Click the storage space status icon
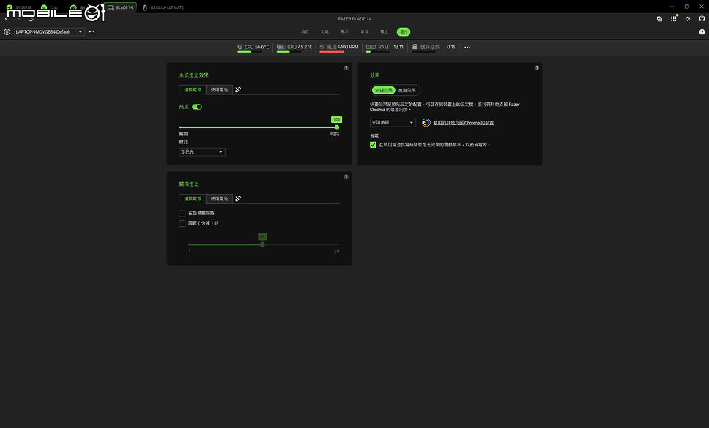 tap(415, 47)
